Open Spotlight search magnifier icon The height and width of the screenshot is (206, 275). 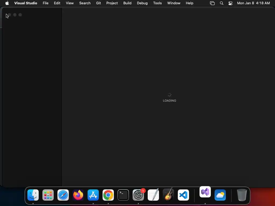[x=222, y=3]
